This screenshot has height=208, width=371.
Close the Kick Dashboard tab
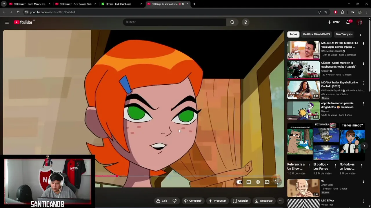tap(141, 4)
